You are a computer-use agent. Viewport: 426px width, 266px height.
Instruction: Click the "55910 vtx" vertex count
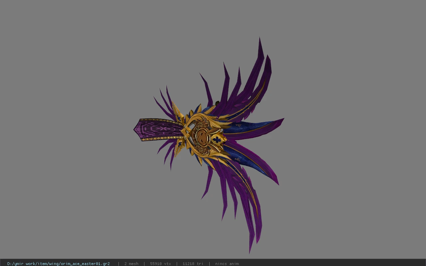(x=160, y=264)
